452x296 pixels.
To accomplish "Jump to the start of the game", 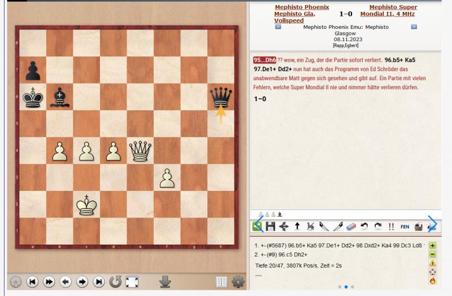I will tap(32, 281).
